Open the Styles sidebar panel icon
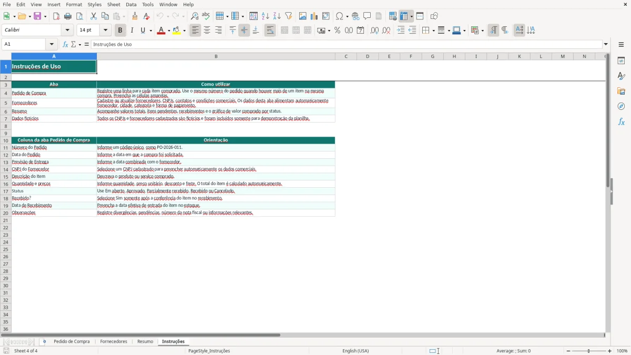 pos(621,76)
